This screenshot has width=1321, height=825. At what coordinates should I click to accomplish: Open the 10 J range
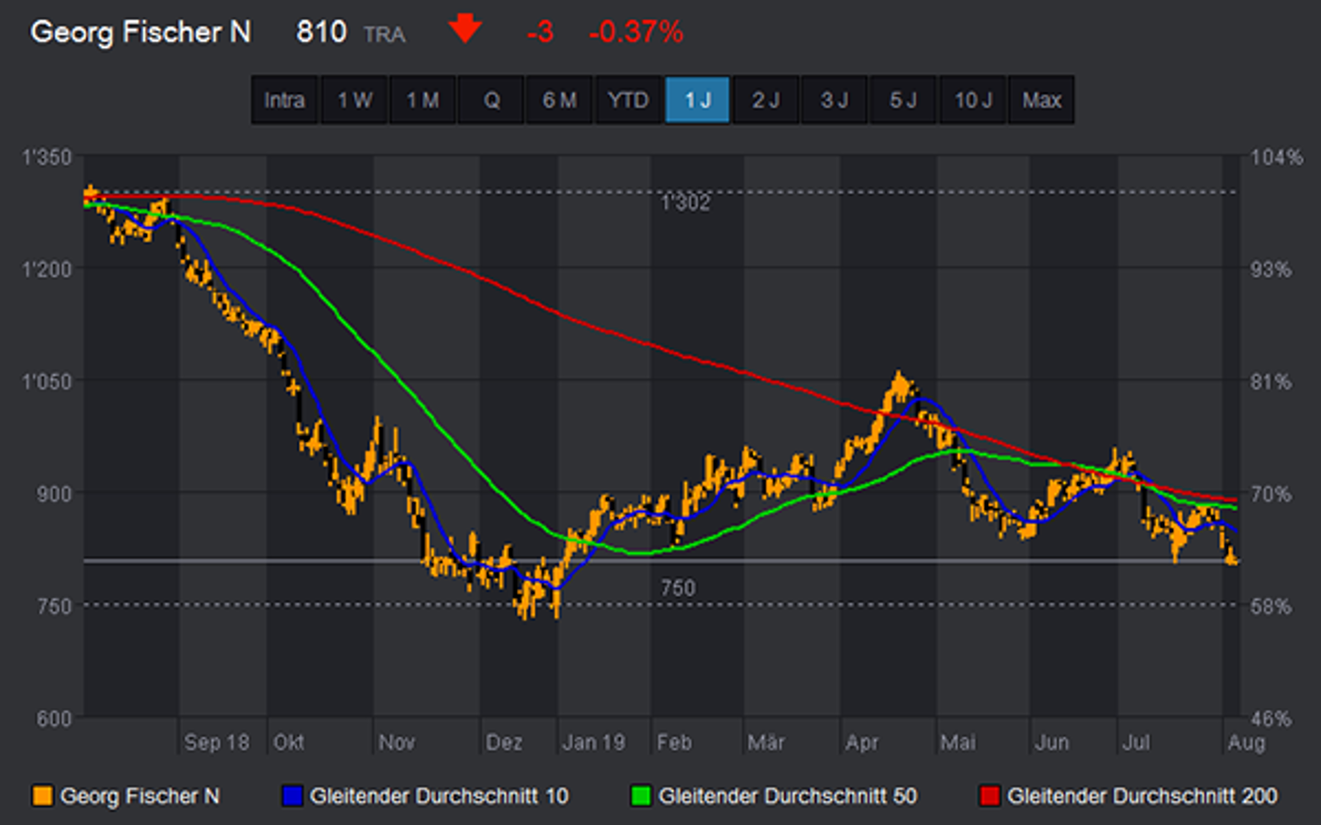(972, 100)
